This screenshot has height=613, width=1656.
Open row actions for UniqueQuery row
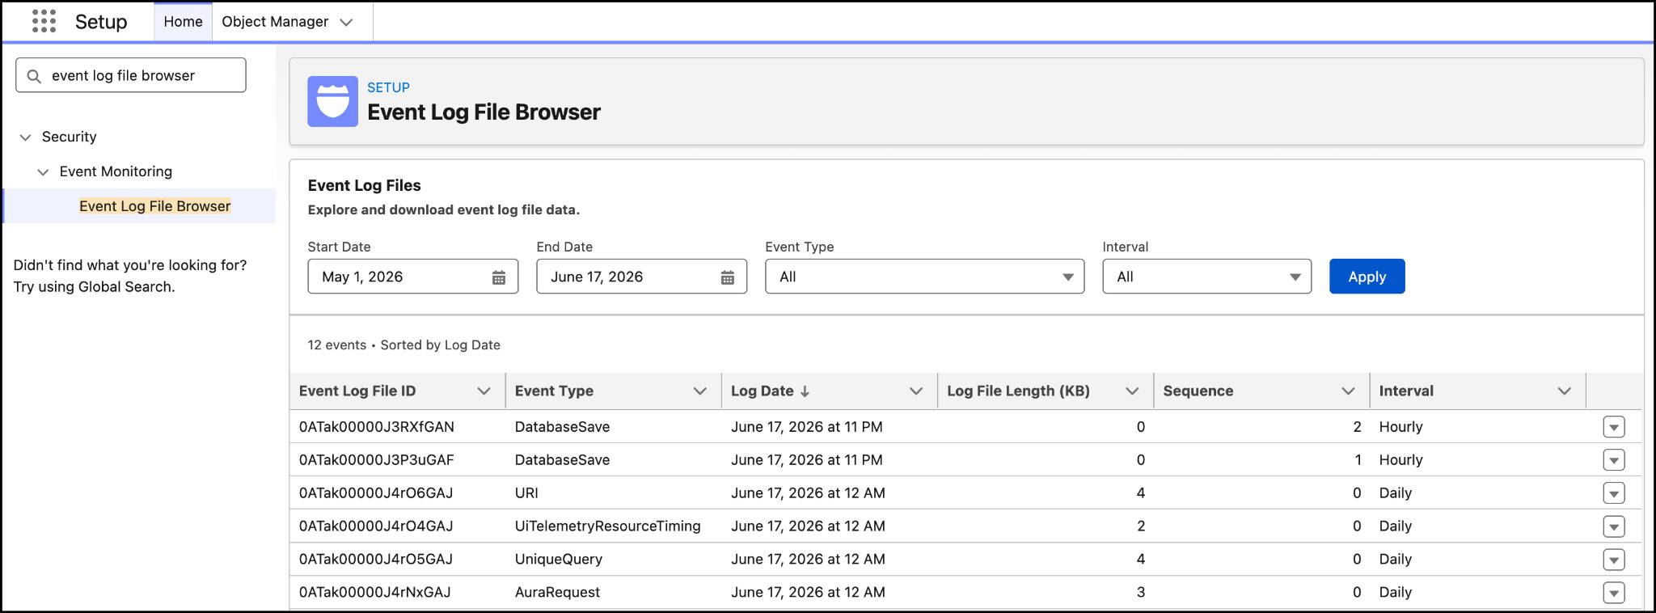point(1613,560)
